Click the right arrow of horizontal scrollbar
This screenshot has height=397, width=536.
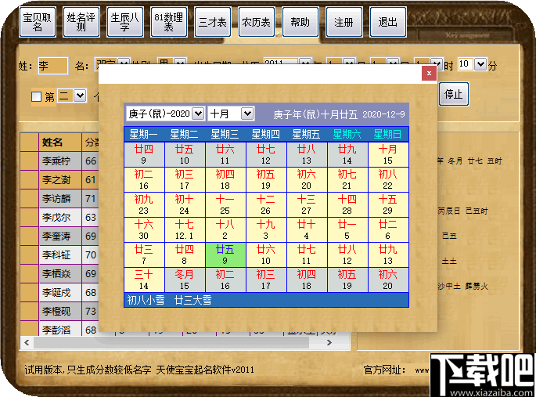coord(329,343)
